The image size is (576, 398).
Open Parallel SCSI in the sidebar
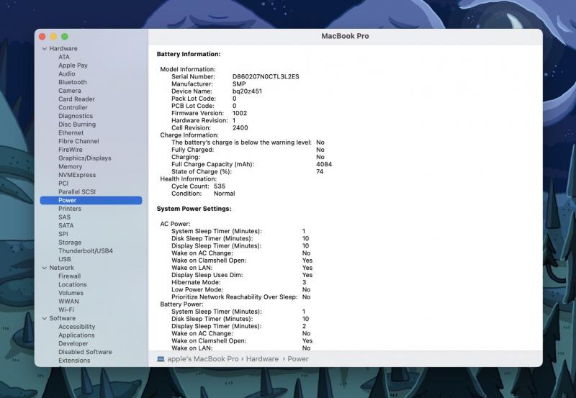77,192
